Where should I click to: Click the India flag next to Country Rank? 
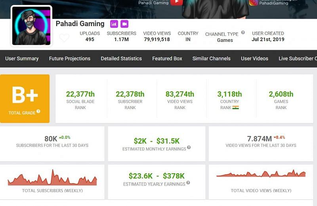[x=235, y=107]
